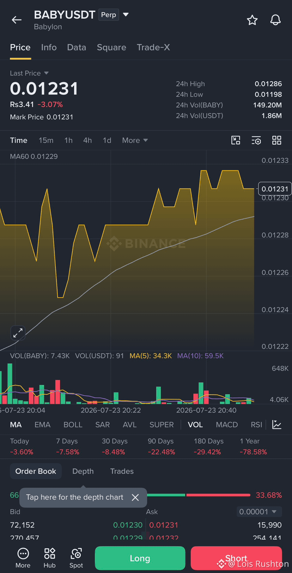Select the 15m chart interval
Viewport: 292px width, 573px height.
click(46, 141)
